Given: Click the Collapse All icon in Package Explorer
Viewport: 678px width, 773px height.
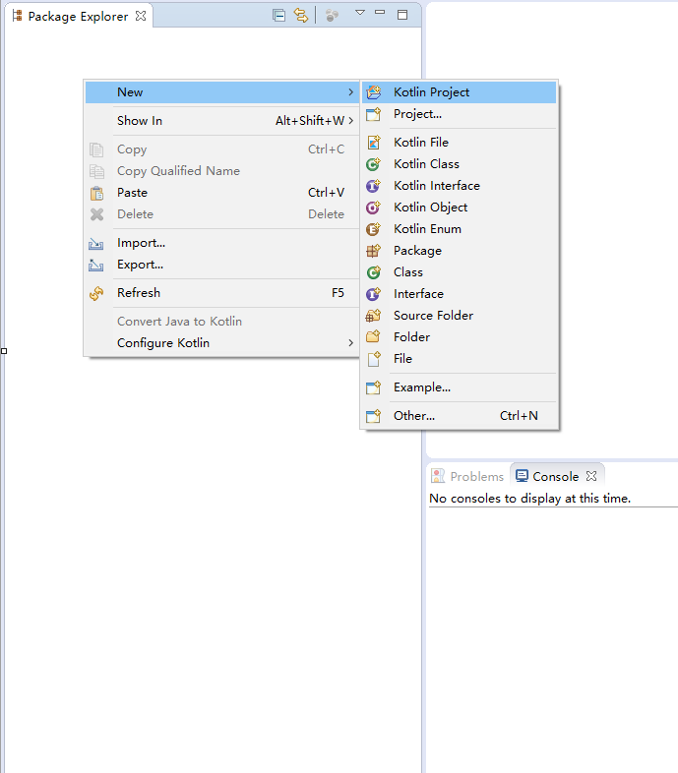Looking at the screenshot, I should point(278,16).
